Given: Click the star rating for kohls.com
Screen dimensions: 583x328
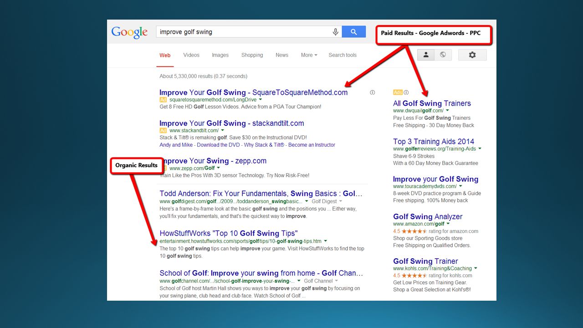Looking at the screenshot, I should tap(414, 276).
